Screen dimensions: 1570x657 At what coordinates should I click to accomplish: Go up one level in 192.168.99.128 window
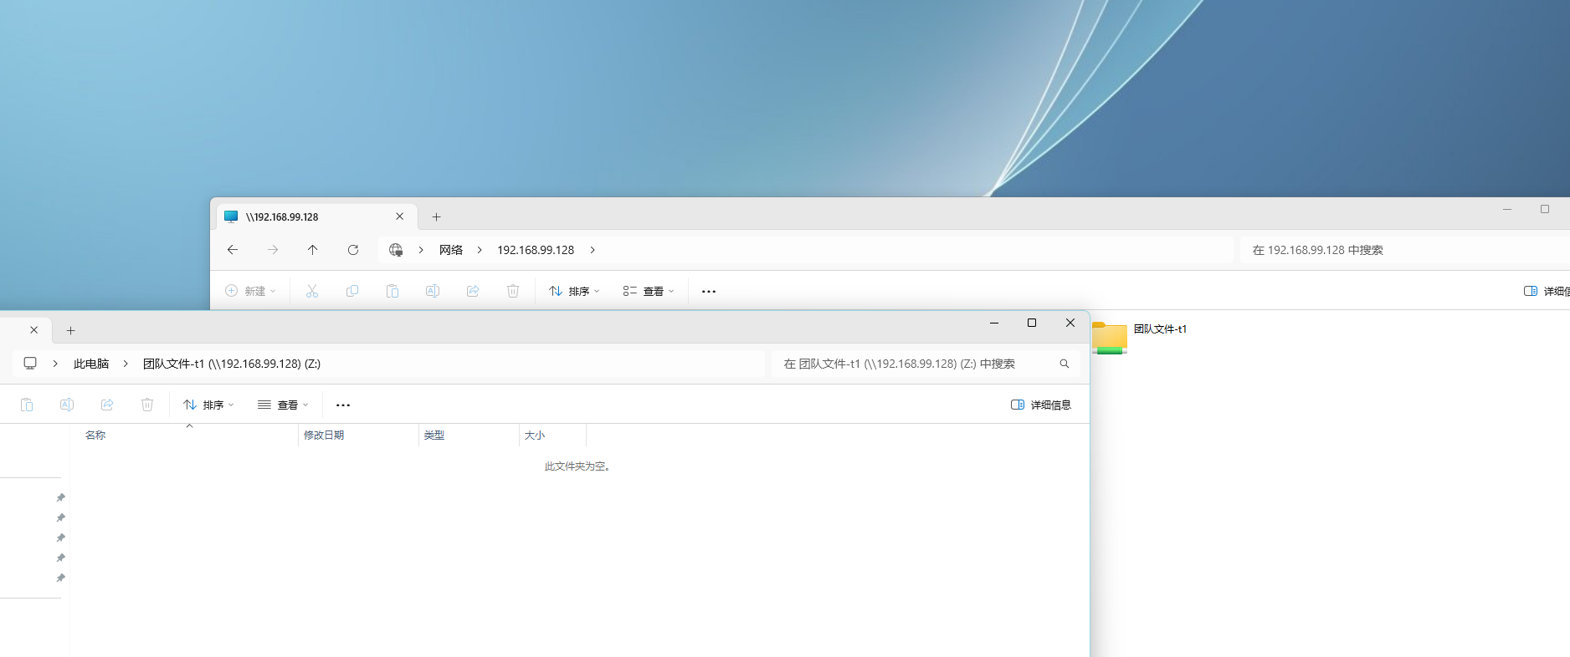(313, 250)
